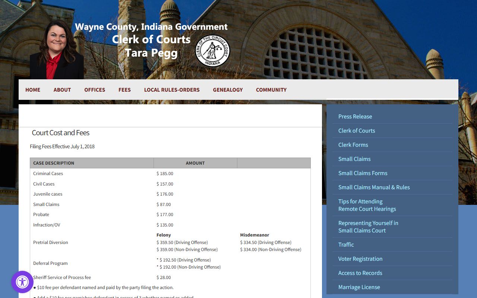
Task: Click the Wayne County, Indiana Government title
Action: click(151, 27)
